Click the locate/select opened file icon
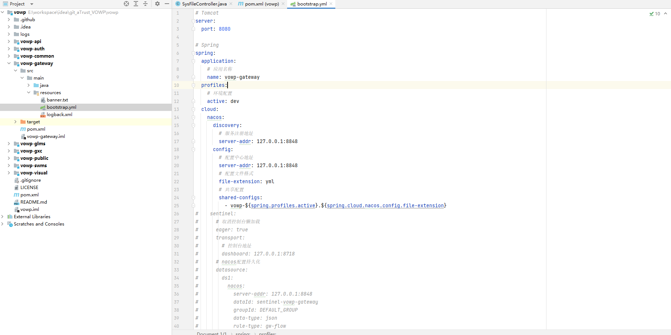The image size is (671, 335). 126,4
